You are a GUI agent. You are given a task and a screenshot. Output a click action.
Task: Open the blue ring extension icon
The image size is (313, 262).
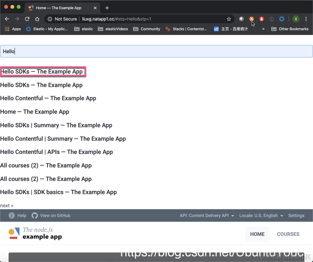coord(282,19)
